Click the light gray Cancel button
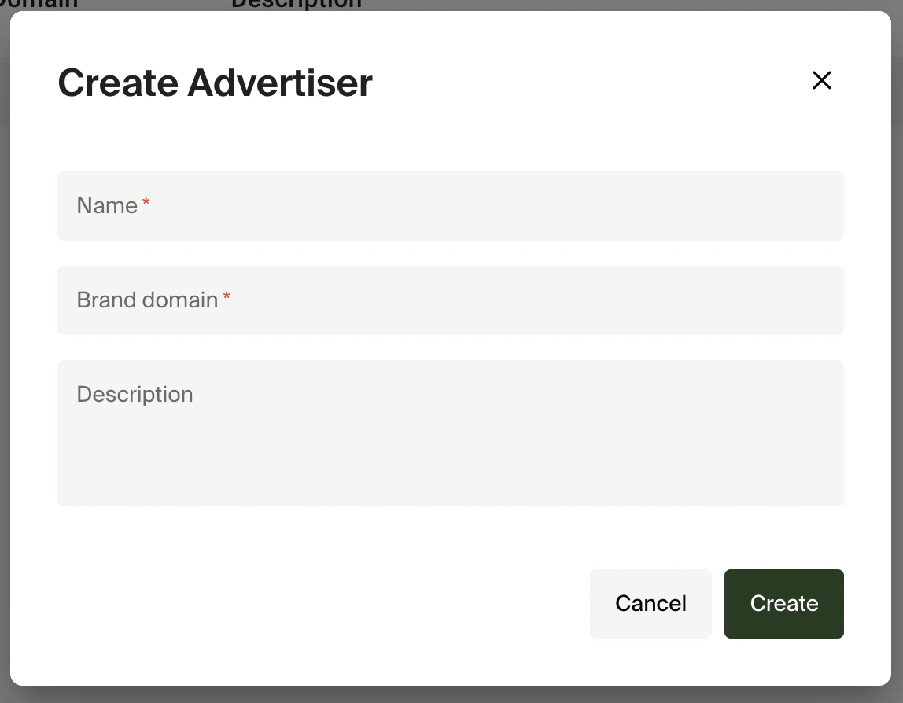The width and height of the screenshot is (903, 703). pyautogui.click(x=651, y=603)
